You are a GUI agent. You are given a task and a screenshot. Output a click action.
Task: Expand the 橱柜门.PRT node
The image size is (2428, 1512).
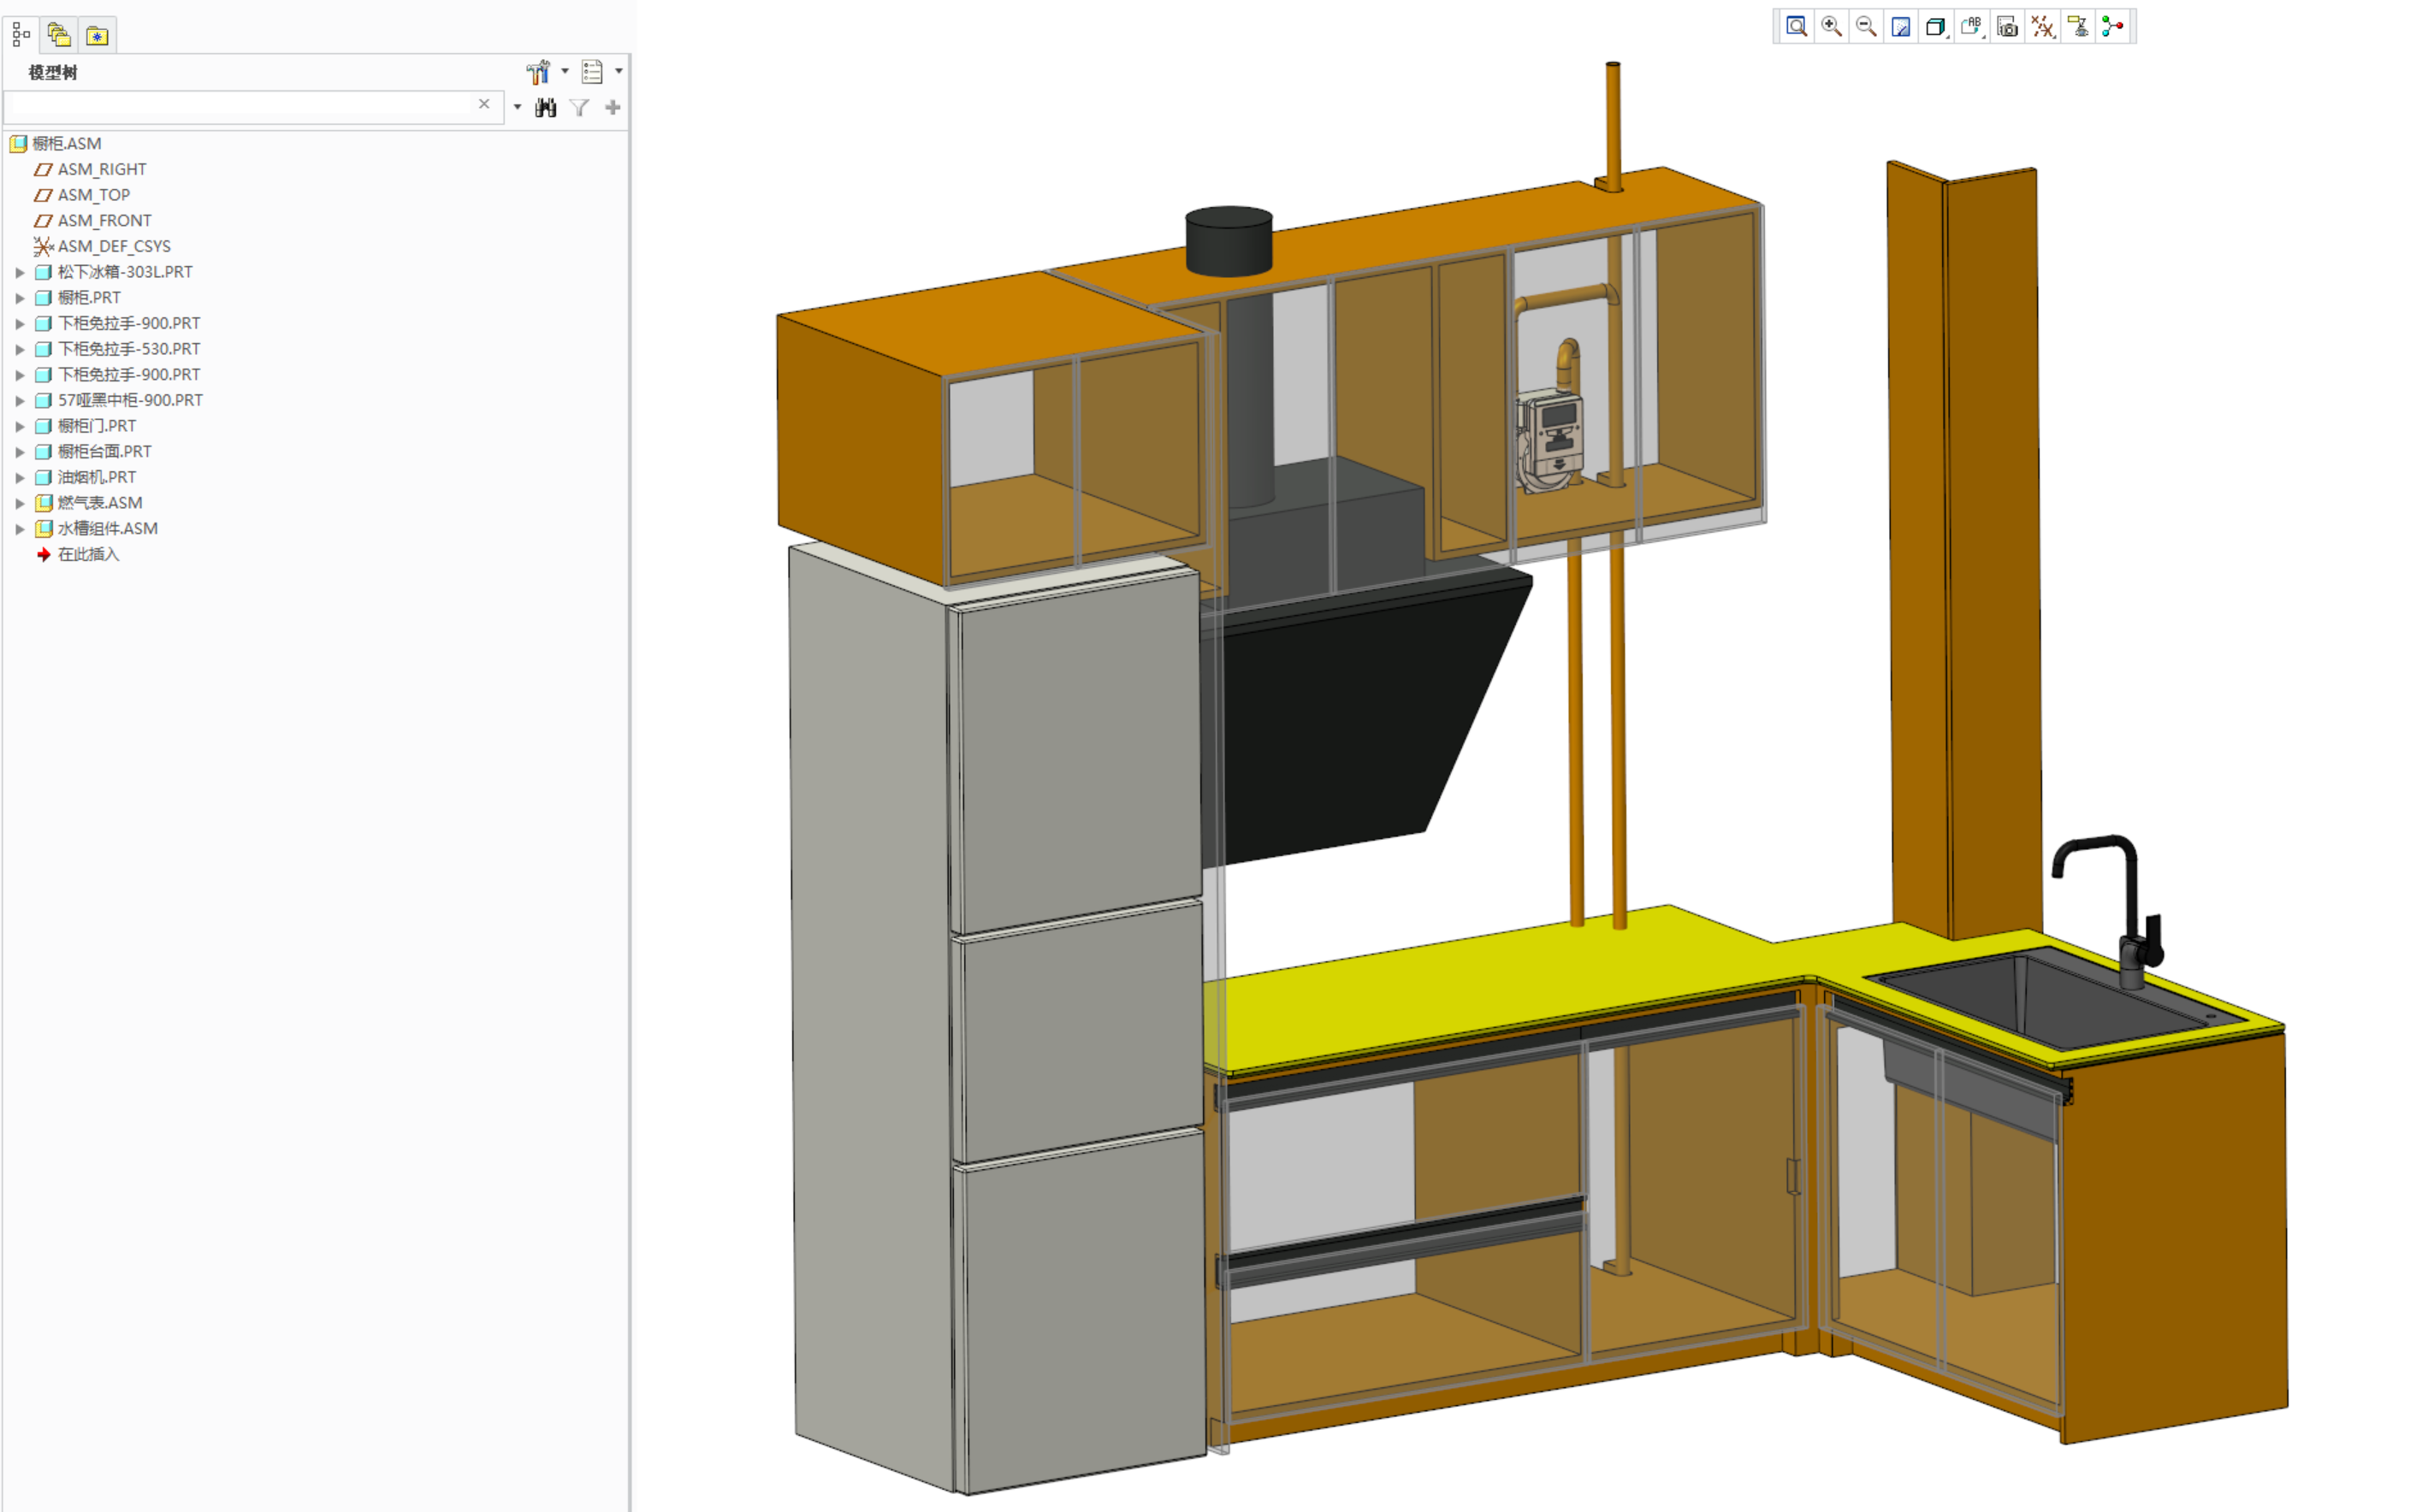[x=19, y=426]
